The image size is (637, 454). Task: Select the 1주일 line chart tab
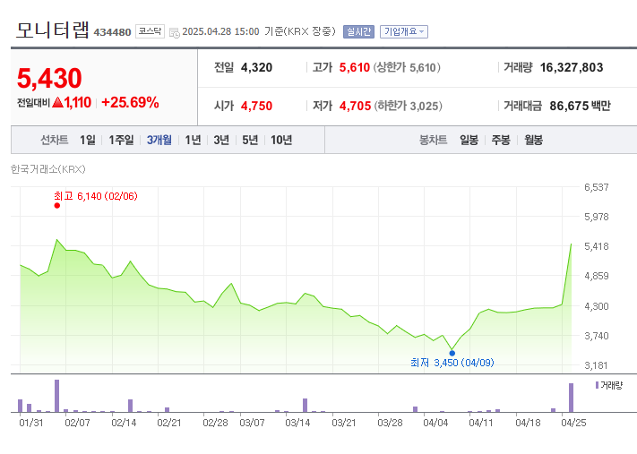tap(121, 140)
